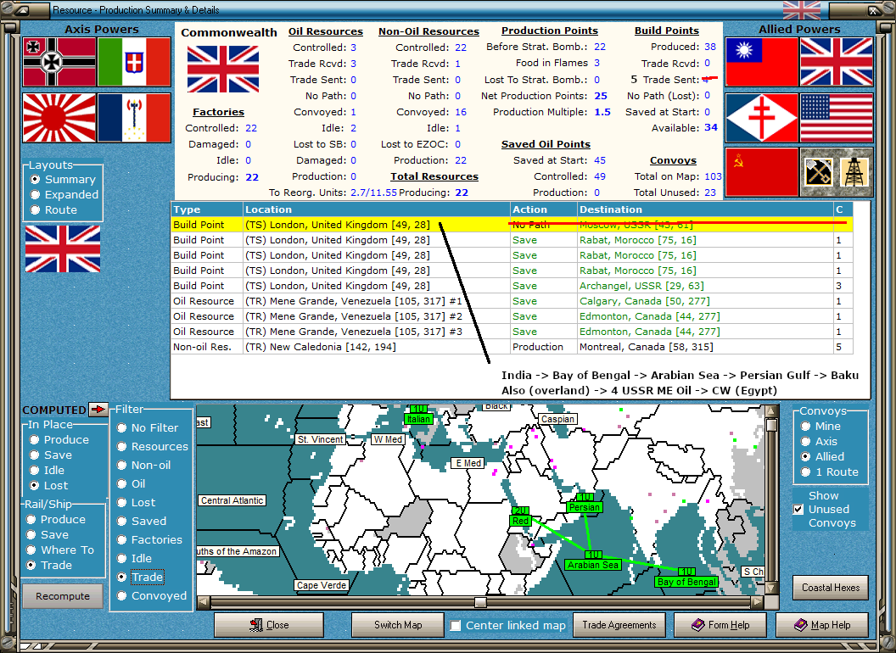
Task: Select the Calgary, Canada oil row
Action: tap(512, 301)
